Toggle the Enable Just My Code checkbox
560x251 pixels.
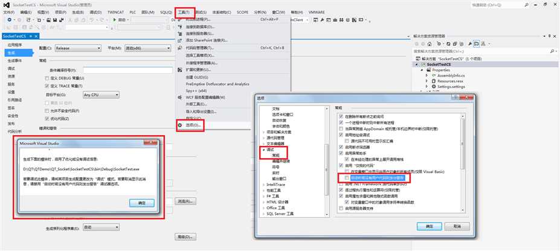click(x=341, y=165)
